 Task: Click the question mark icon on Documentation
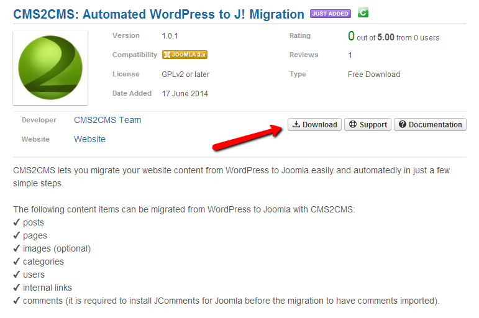point(403,124)
